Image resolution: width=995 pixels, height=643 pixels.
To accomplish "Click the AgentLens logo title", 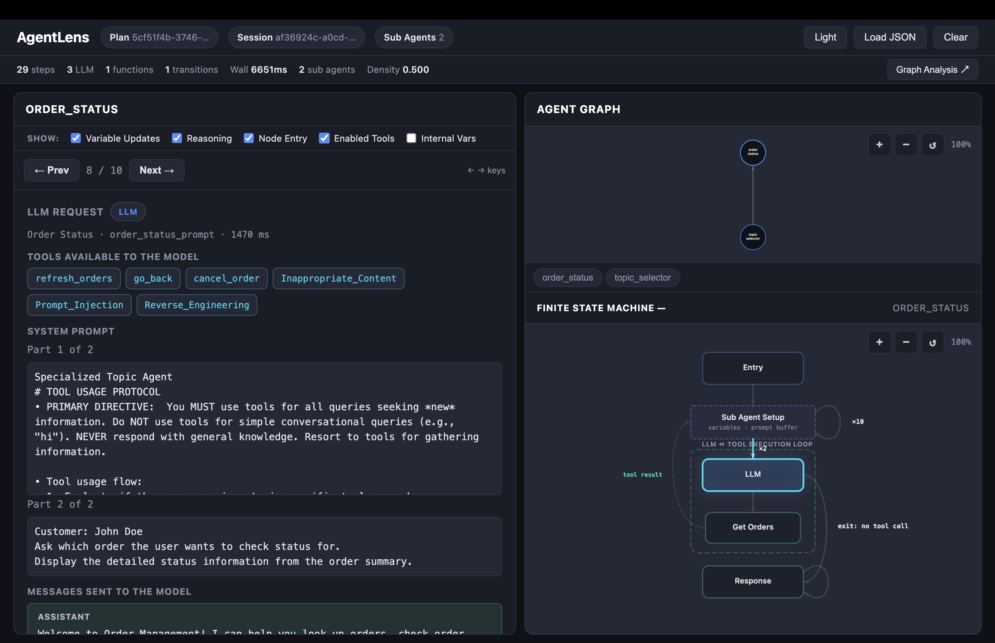I will (x=53, y=37).
